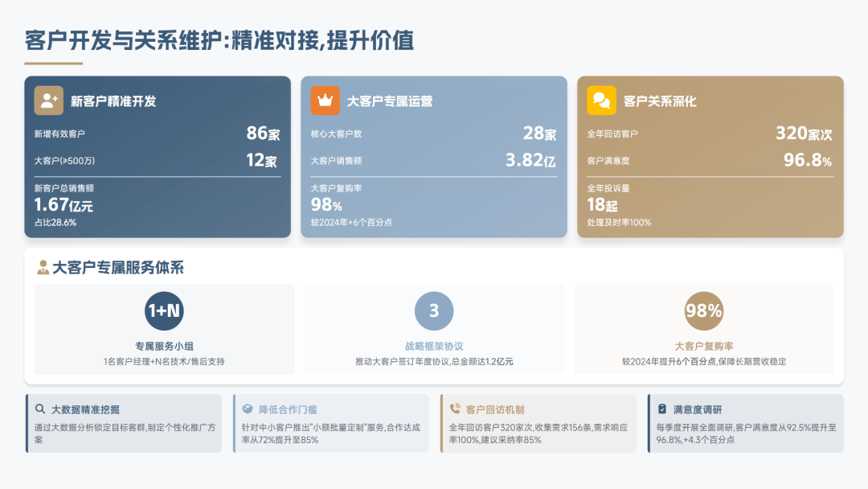Select the 大客户复购率 label under the 98% circle
The width and height of the screenshot is (868, 489).
coord(703,346)
